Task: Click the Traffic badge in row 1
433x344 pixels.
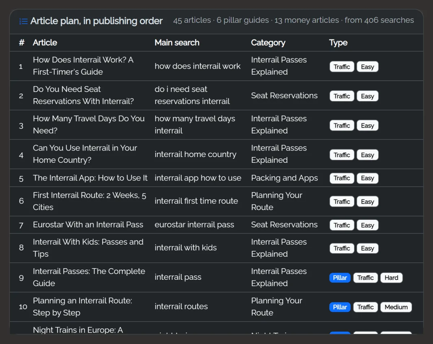Action: [x=342, y=67]
